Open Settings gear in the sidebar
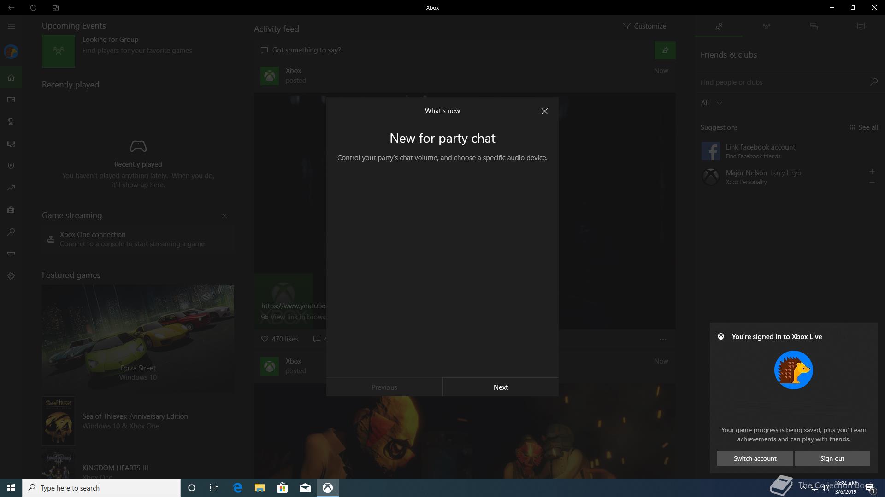Viewport: 885px width, 497px height. point(11,276)
